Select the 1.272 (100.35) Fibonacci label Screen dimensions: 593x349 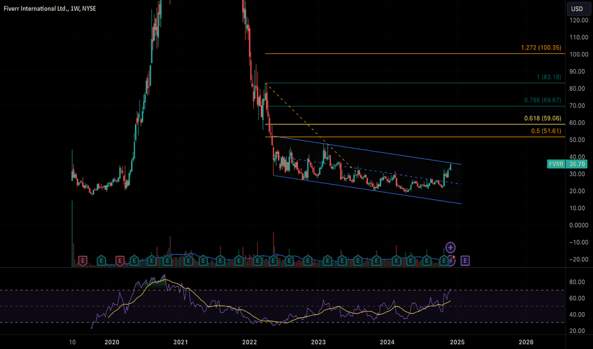coord(541,48)
